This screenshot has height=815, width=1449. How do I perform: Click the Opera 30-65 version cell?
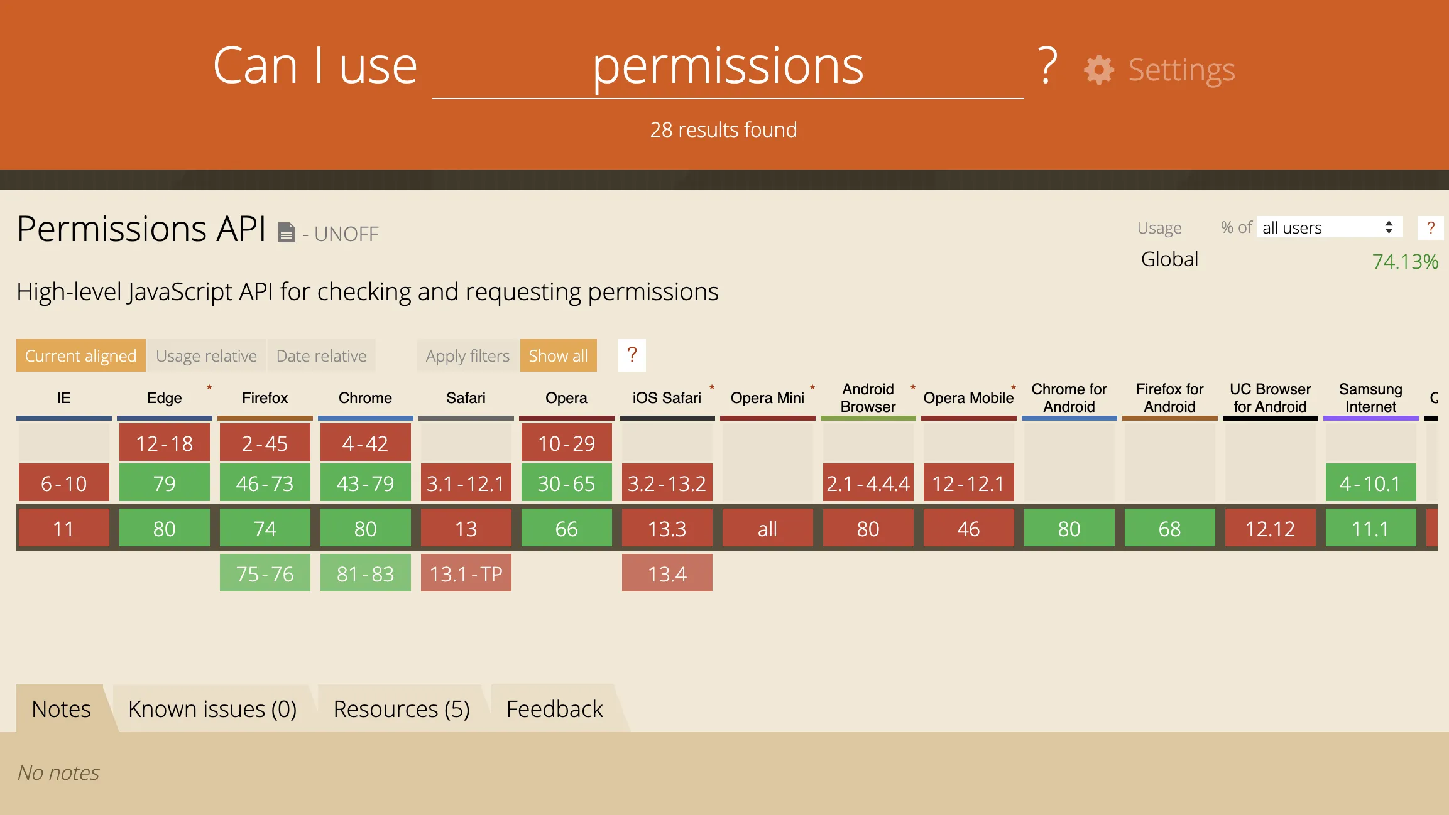(x=567, y=483)
